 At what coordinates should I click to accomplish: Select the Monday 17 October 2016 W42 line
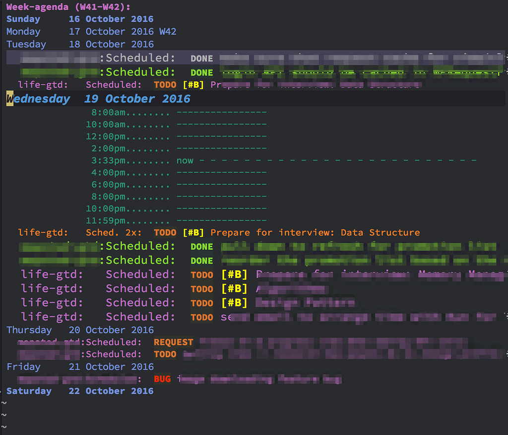(91, 32)
